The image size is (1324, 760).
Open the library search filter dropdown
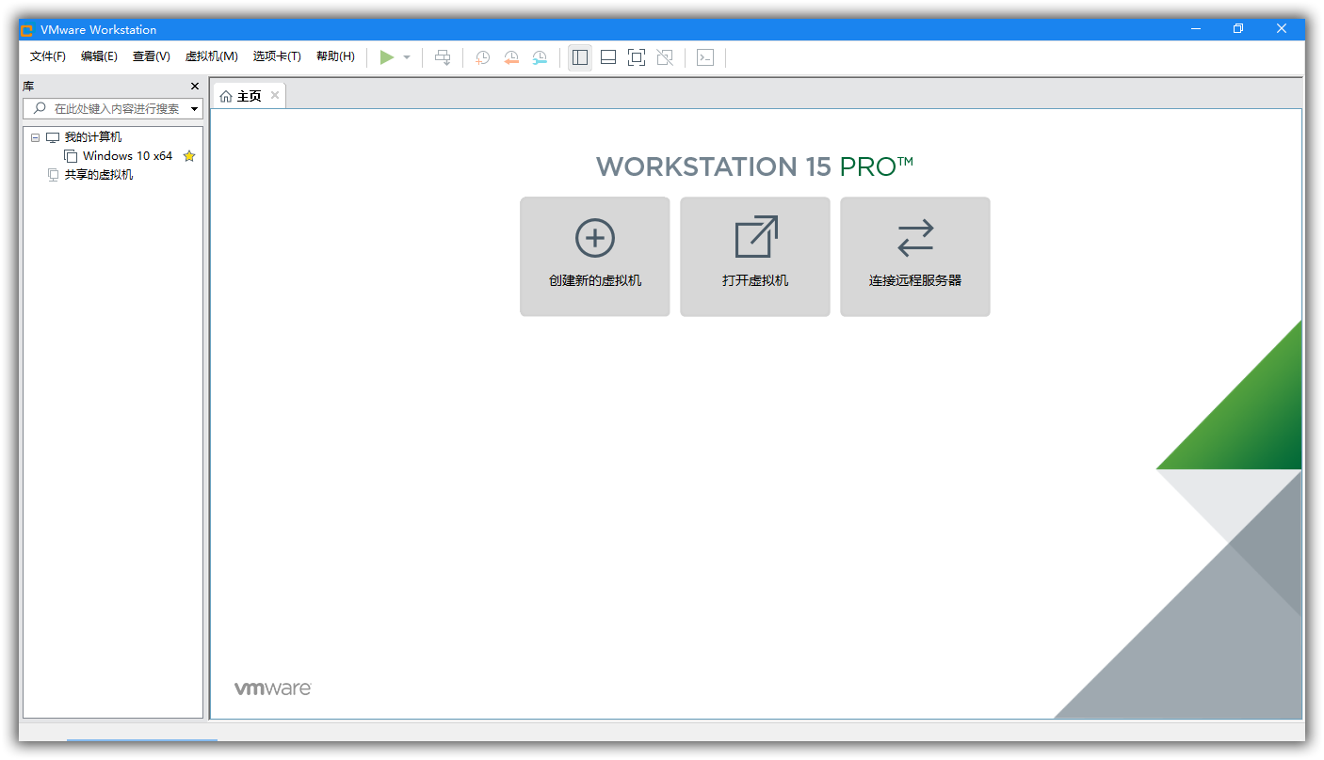[195, 109]
